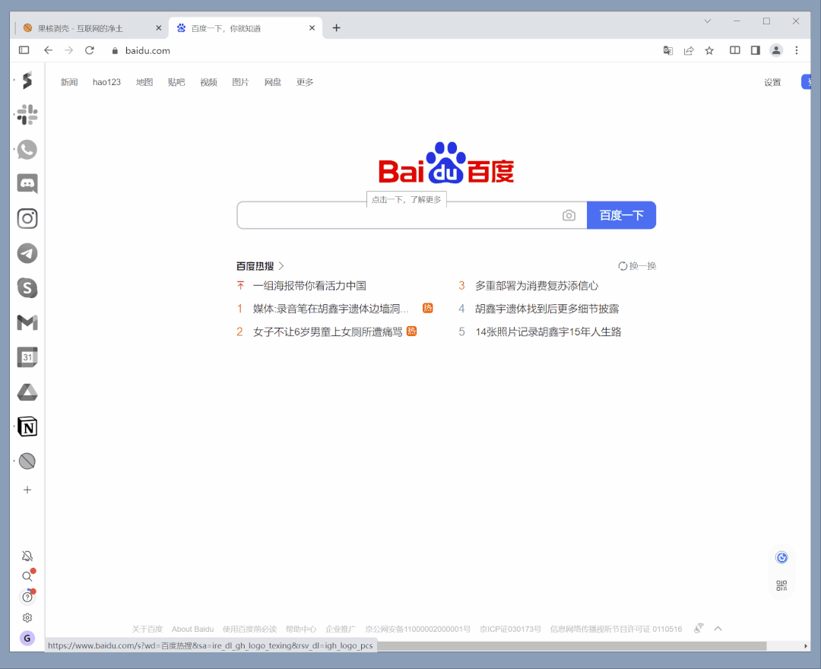This screenshot has width=821, height=669.
Task: Toggle the browser side panel
Action: [x=755, y=50]
